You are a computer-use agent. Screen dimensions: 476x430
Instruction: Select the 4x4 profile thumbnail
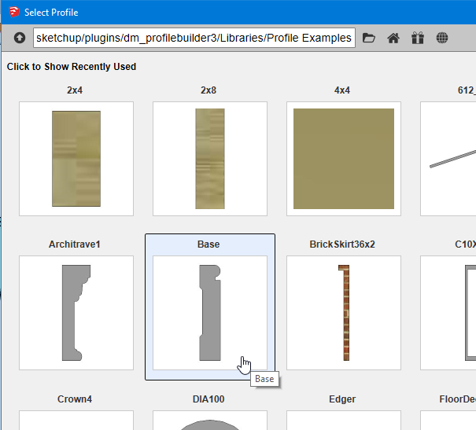[344, 159]
